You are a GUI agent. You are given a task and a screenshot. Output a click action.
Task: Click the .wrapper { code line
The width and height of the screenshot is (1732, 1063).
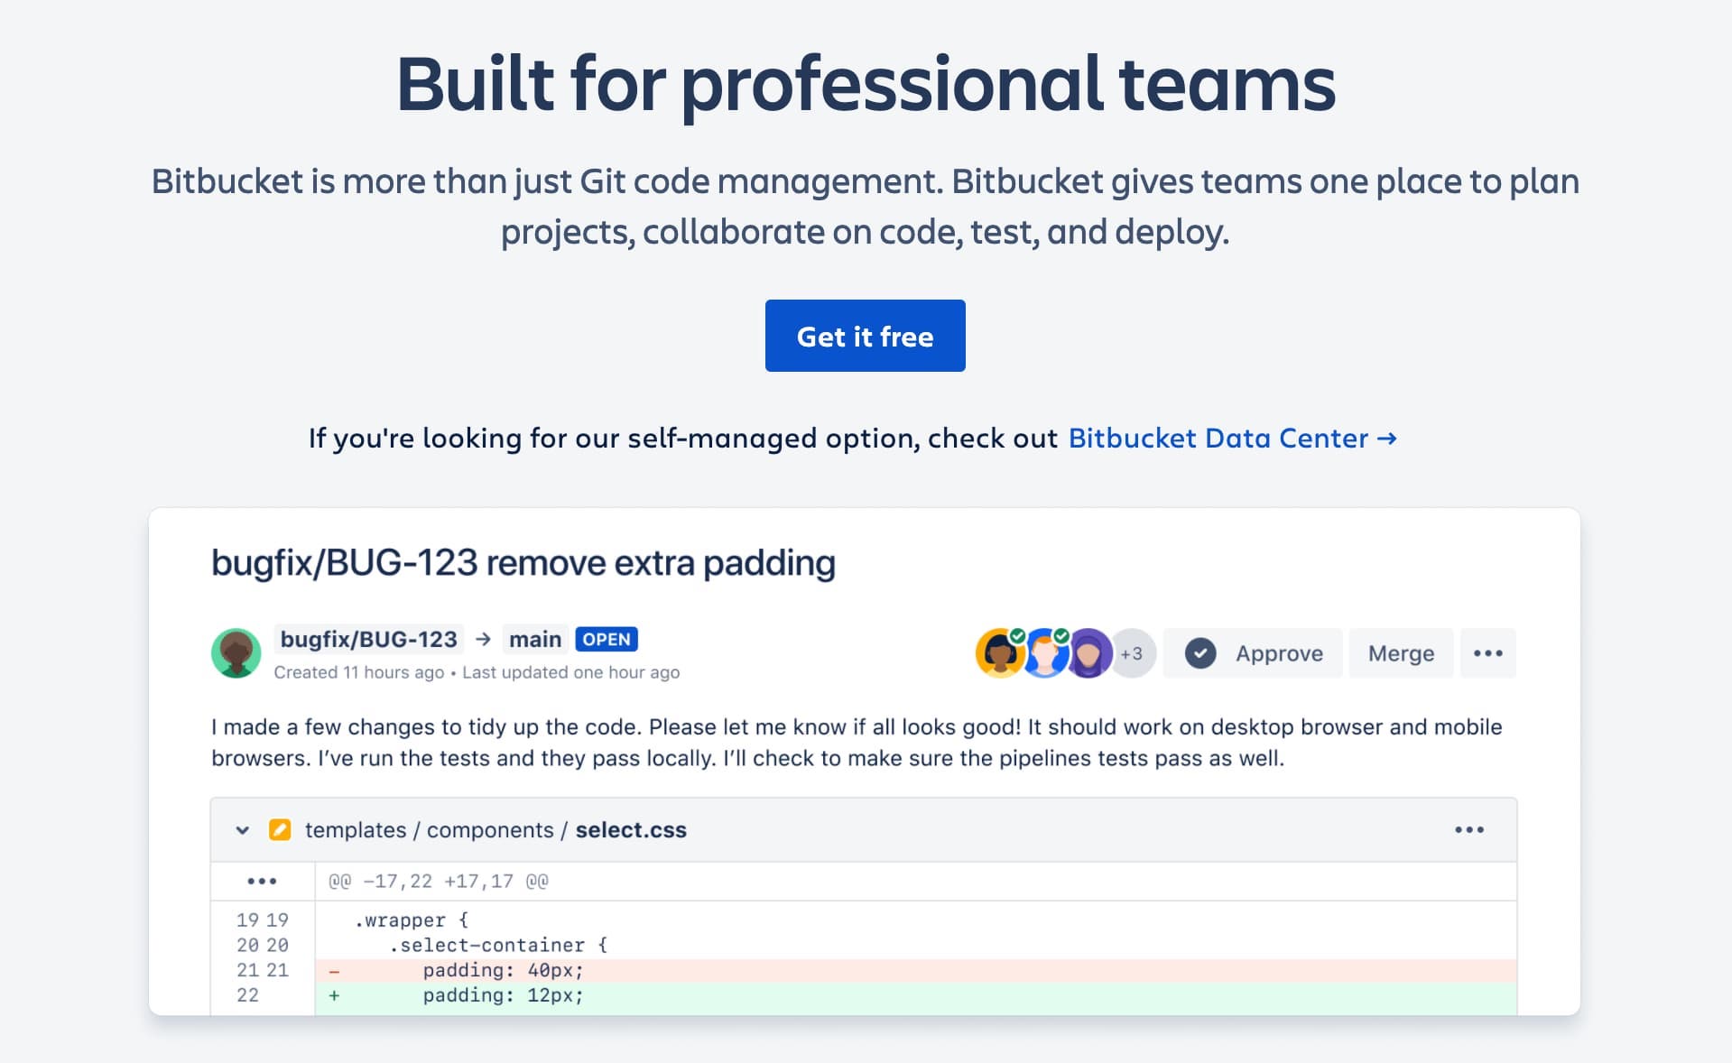click(x=412, y=920)
